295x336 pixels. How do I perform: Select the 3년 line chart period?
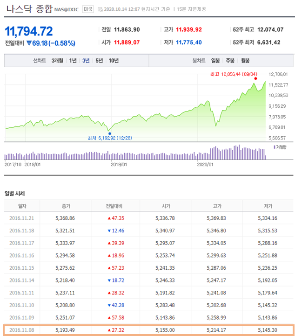(x=86, y=61)
